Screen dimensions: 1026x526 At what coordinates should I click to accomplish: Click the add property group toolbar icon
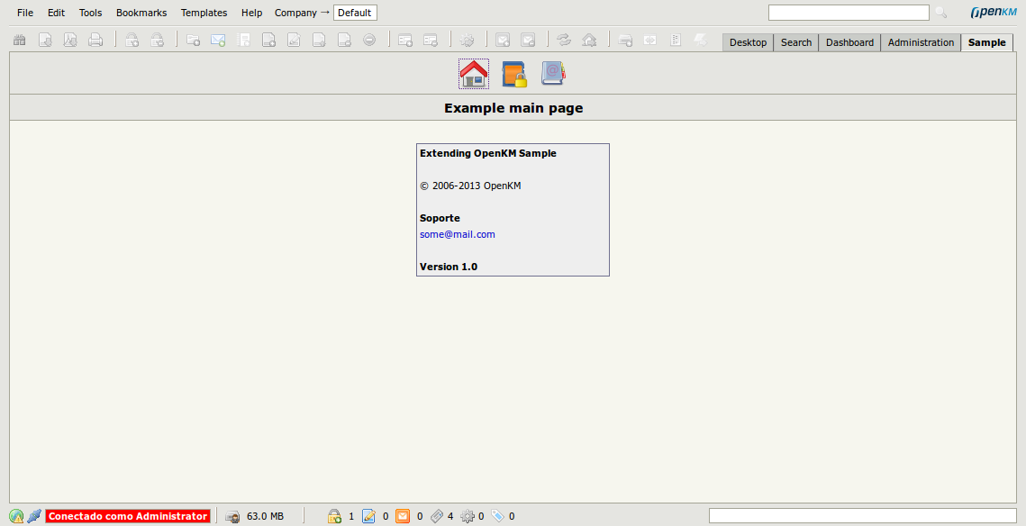[x=405, y=40]
